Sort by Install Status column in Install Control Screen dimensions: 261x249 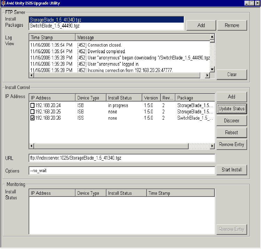[x=124, y=98]
